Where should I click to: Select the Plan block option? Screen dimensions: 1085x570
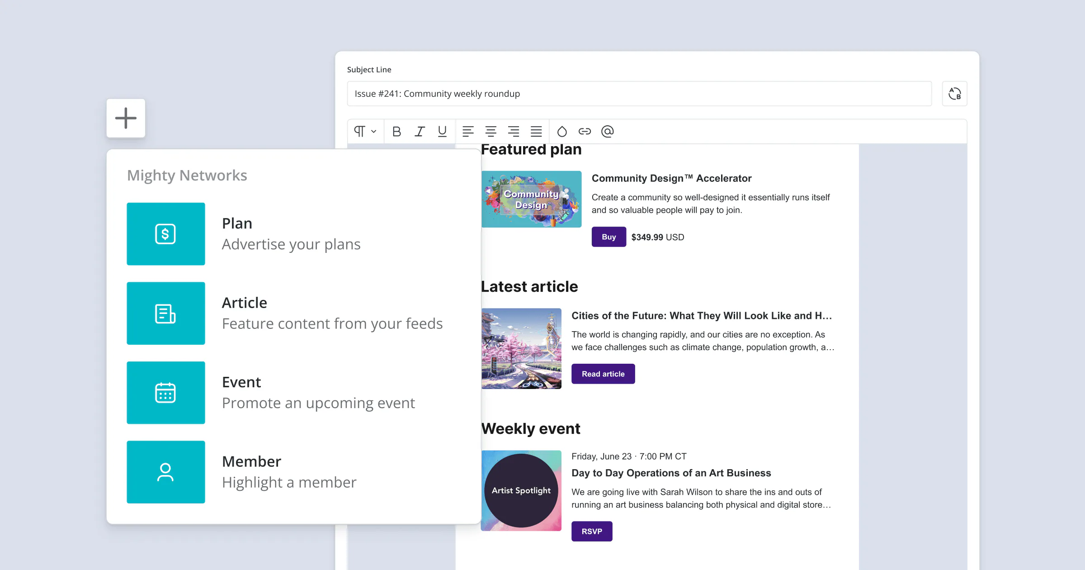[x=166, y=234]
